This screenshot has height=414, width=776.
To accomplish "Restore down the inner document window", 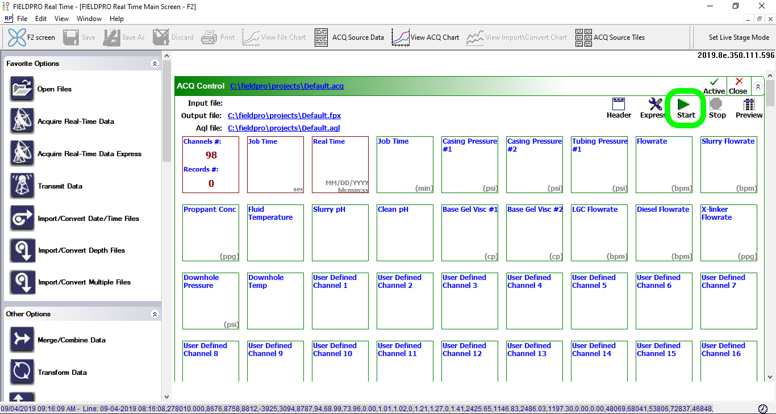I will click(760, 19).
